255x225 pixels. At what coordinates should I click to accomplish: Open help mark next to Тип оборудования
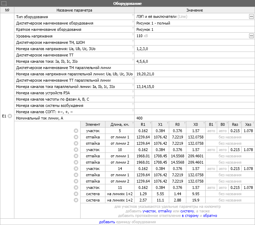133,15
